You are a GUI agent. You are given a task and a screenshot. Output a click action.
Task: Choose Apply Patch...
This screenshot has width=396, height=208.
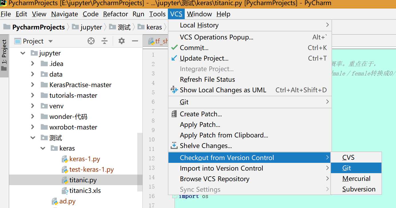click(x=250, y=125)
